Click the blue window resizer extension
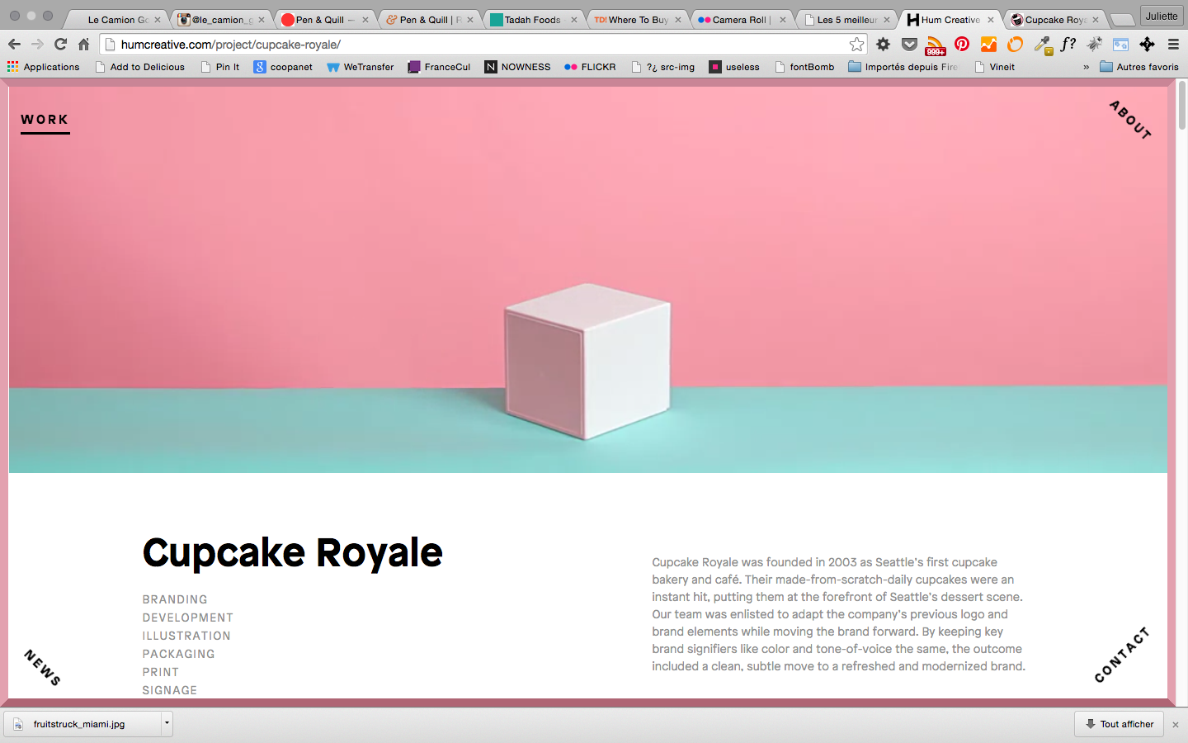 click(x=1120, y=44)
